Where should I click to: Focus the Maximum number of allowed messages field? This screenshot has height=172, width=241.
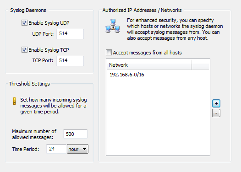(x=75, y=134)
